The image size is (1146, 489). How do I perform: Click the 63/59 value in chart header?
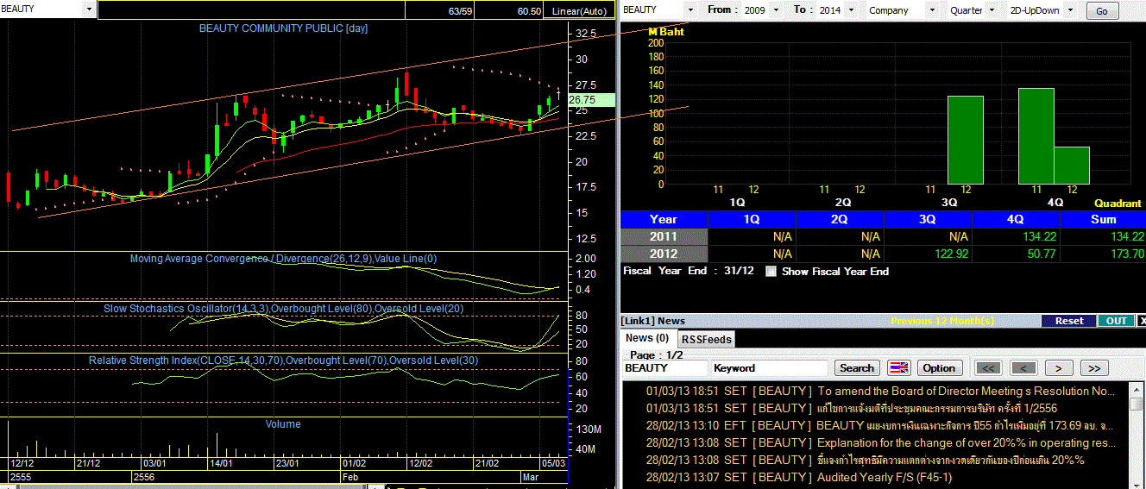tap(460, 11)
